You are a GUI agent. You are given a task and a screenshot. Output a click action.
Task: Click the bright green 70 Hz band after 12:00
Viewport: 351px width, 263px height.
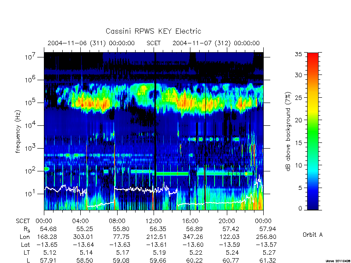coord(172,174)
